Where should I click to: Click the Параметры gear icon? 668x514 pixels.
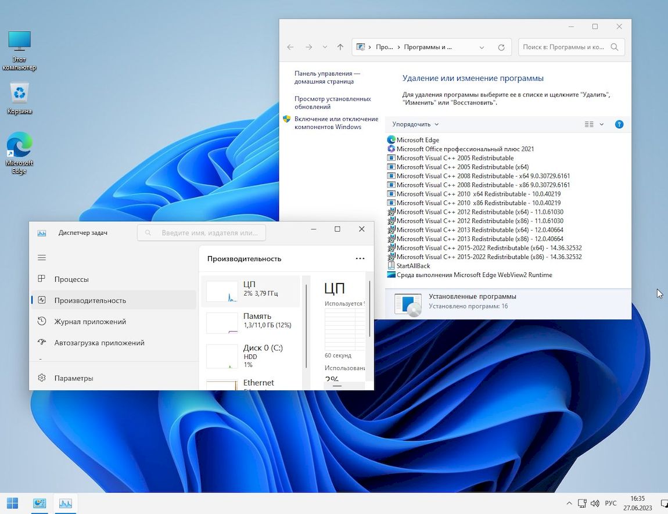(42, 378)
